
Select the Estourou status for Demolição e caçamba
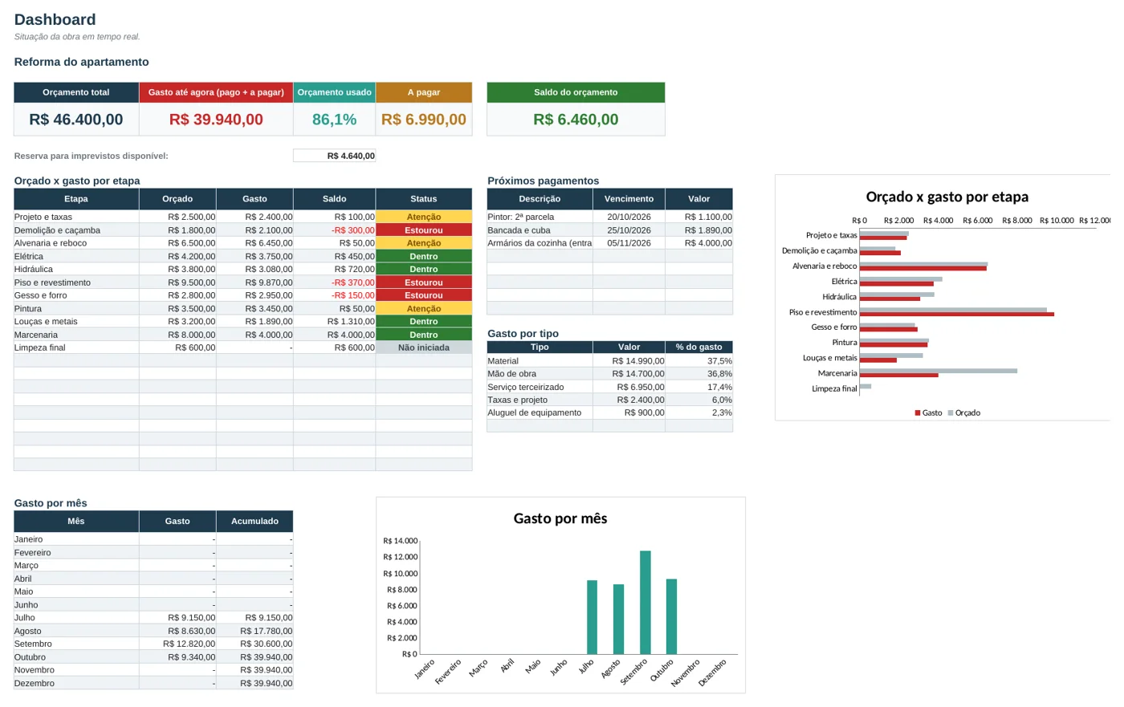pos(424,230)
